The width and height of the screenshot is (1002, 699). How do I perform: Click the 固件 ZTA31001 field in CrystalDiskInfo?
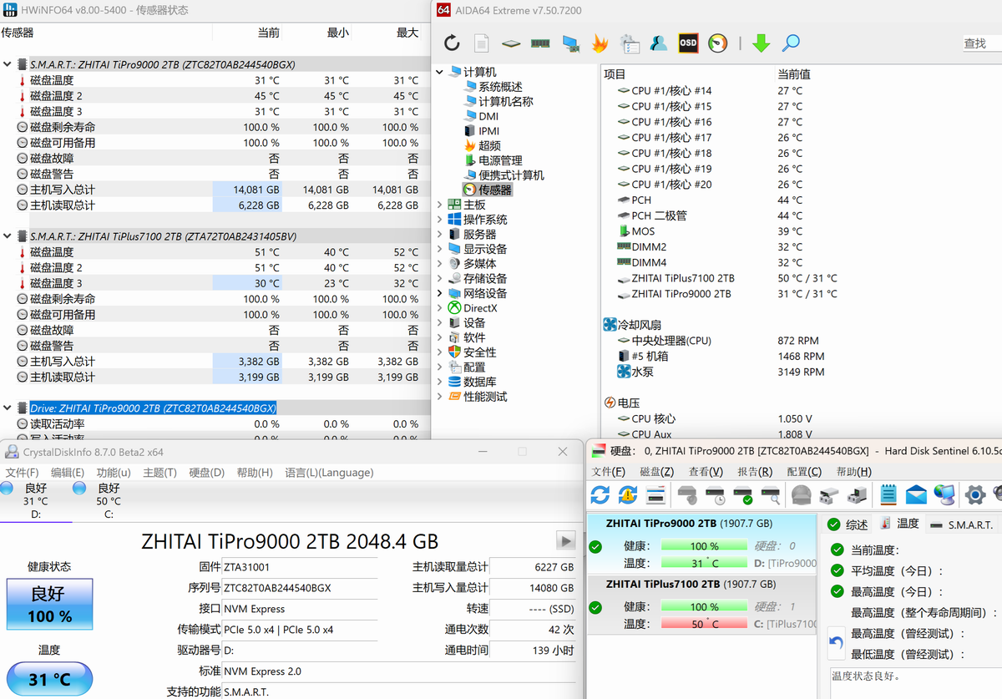coord(300,567)
